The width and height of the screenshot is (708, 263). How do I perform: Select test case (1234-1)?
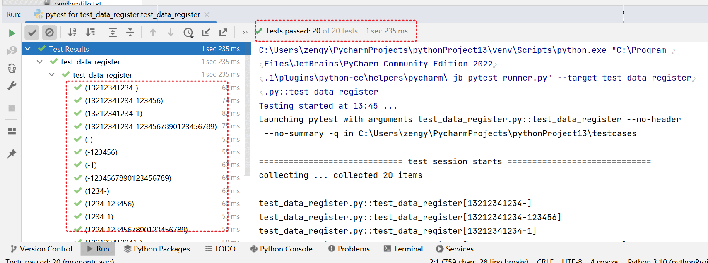tap(99, 216)
